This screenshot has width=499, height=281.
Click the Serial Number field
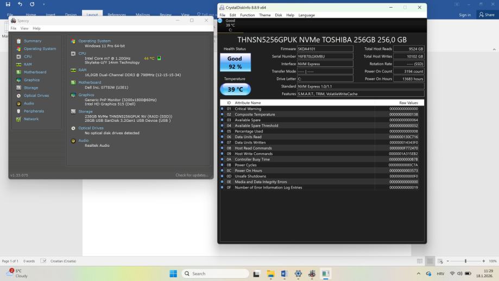pyautogui.click(x=325, y=57)
